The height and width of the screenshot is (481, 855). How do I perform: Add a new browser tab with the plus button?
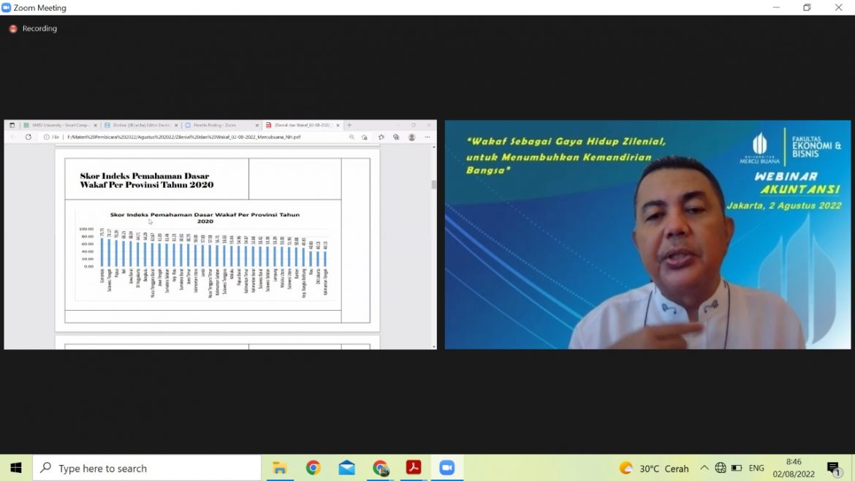(349, 125)
